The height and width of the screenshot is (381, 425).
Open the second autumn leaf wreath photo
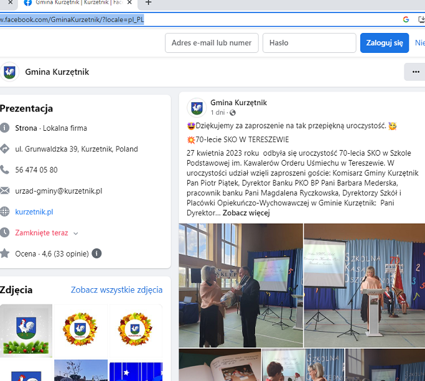136,331
